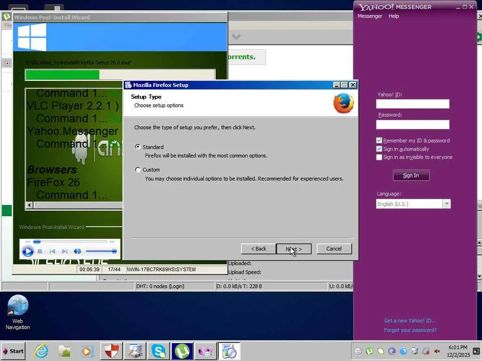The height and width of the screenshot is (361, 482).
Task: Click rewind arrows beside the wizard seek bar
Action: (28, 242)
